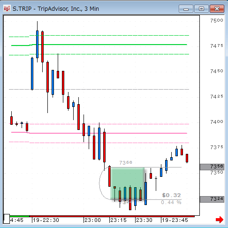Maximize the S.TRIP chart window
Image resolution: width=228 pixels, height=228 pixels.
201,9
